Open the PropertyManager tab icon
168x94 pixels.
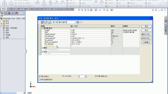click(x=6, y=13)
